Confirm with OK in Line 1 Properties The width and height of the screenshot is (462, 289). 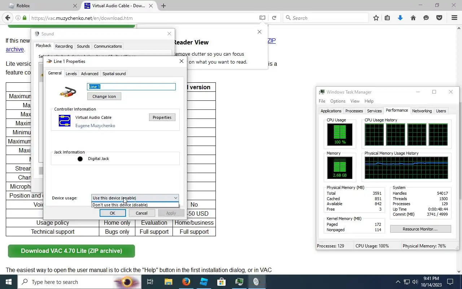click(112, 213)
